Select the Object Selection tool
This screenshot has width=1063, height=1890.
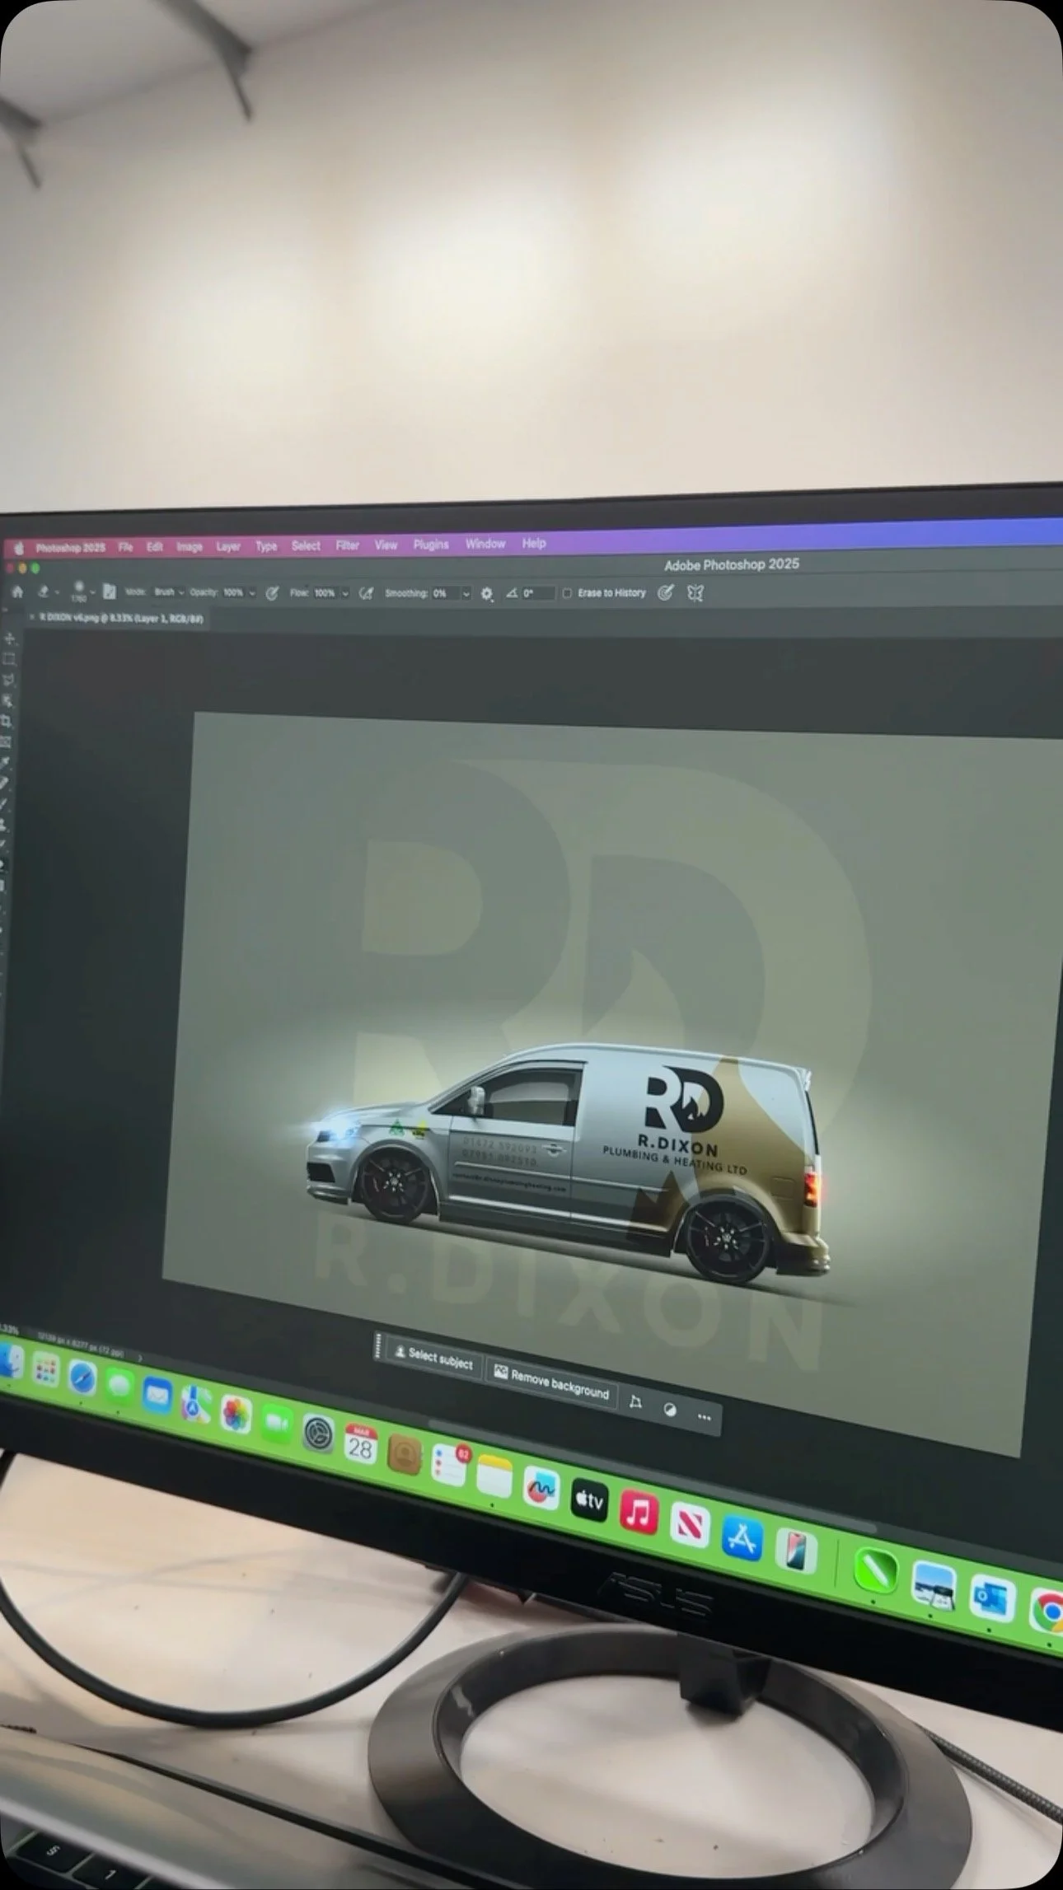pos(7,701)
